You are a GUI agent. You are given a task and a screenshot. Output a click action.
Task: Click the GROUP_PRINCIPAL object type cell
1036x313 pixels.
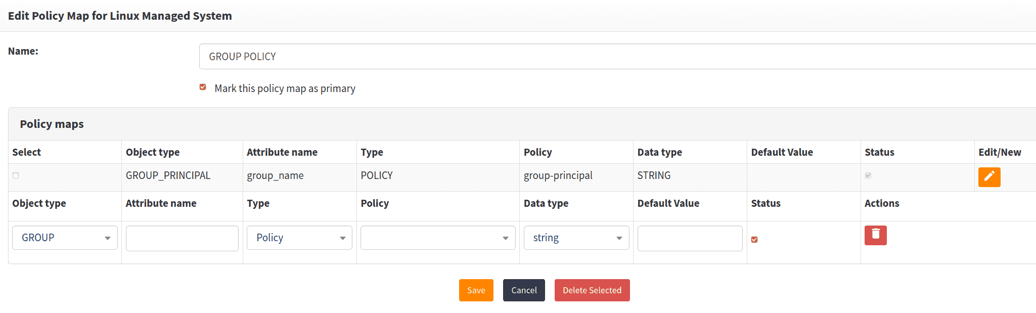coord(168,175)
